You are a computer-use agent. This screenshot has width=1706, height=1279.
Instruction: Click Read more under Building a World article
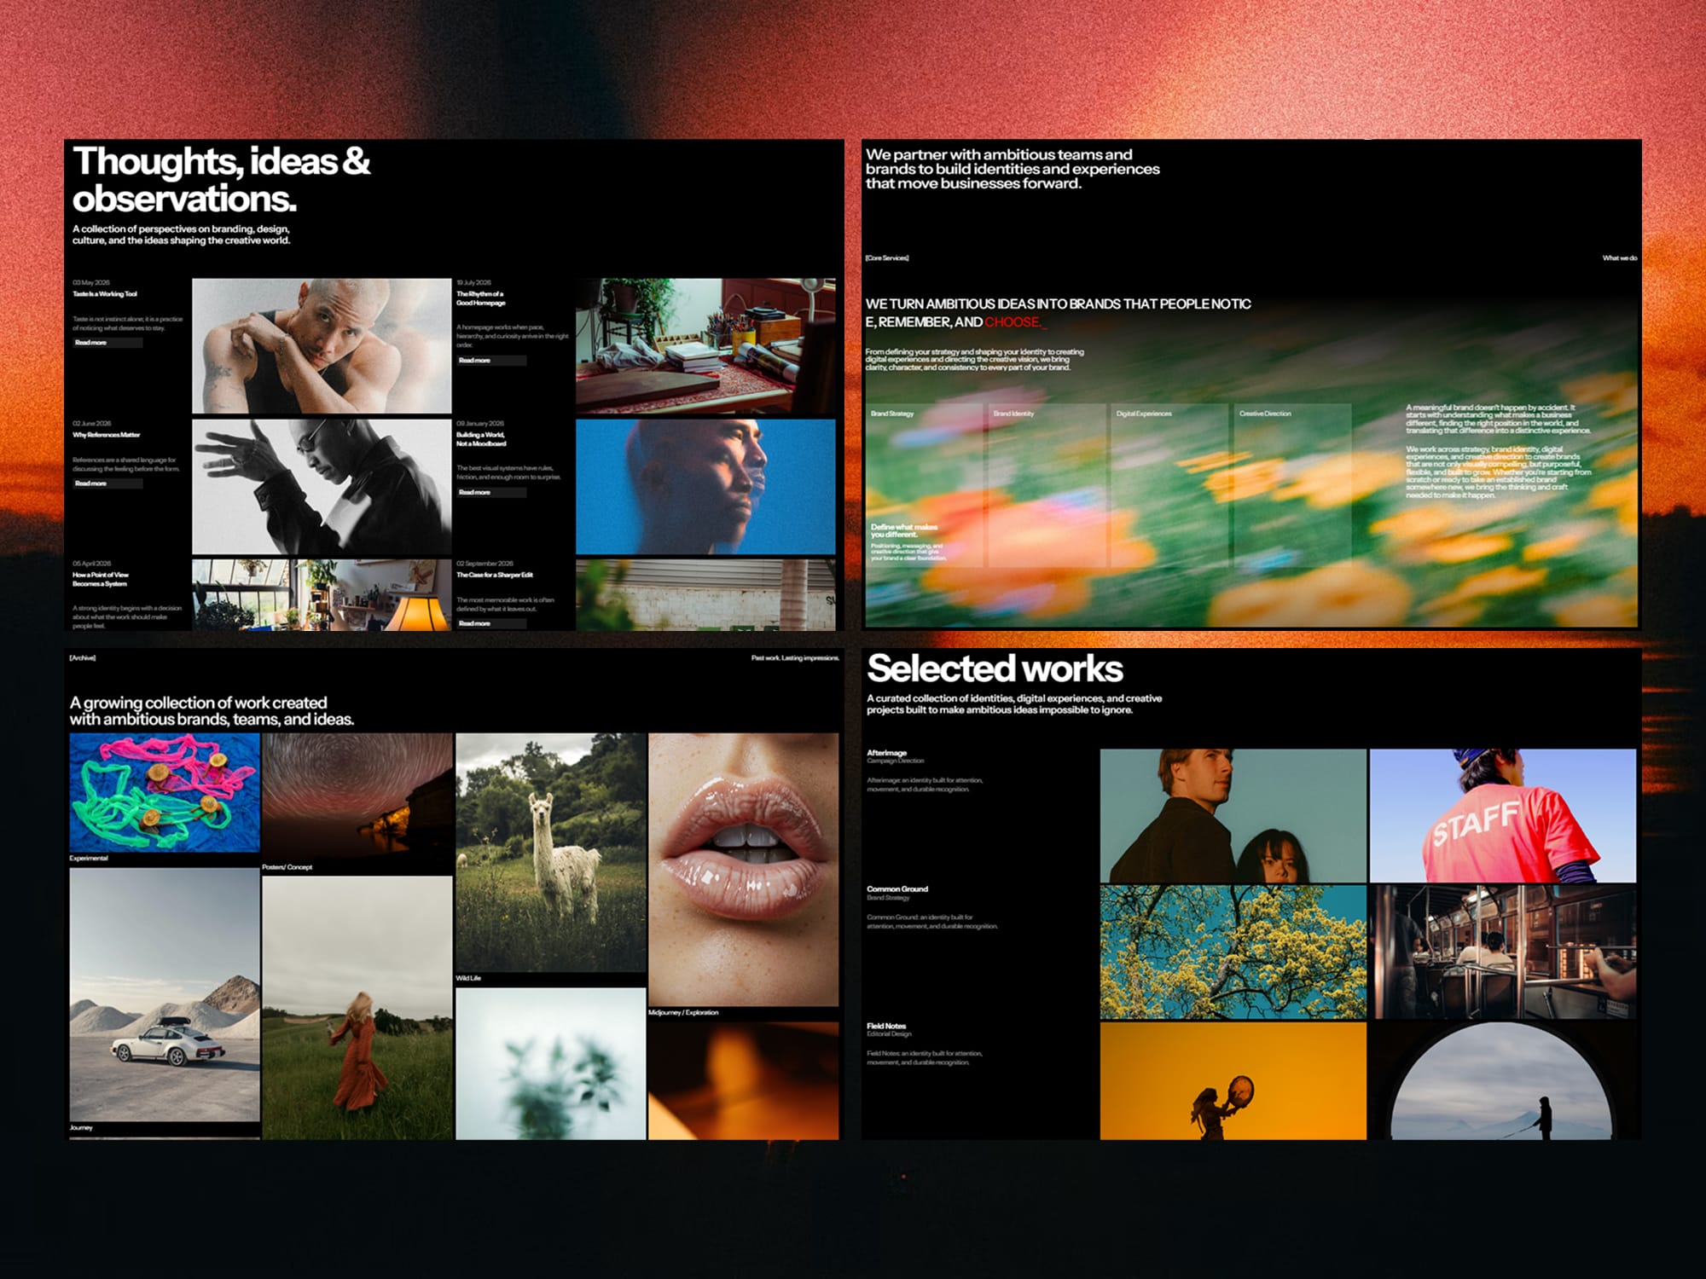click(491, 492)
